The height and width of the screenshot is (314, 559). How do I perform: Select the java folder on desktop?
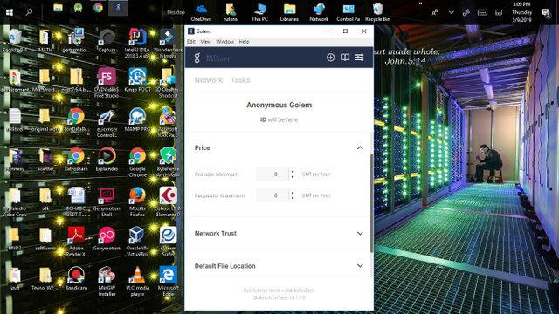pyautogui.click(x=15, y=278)
